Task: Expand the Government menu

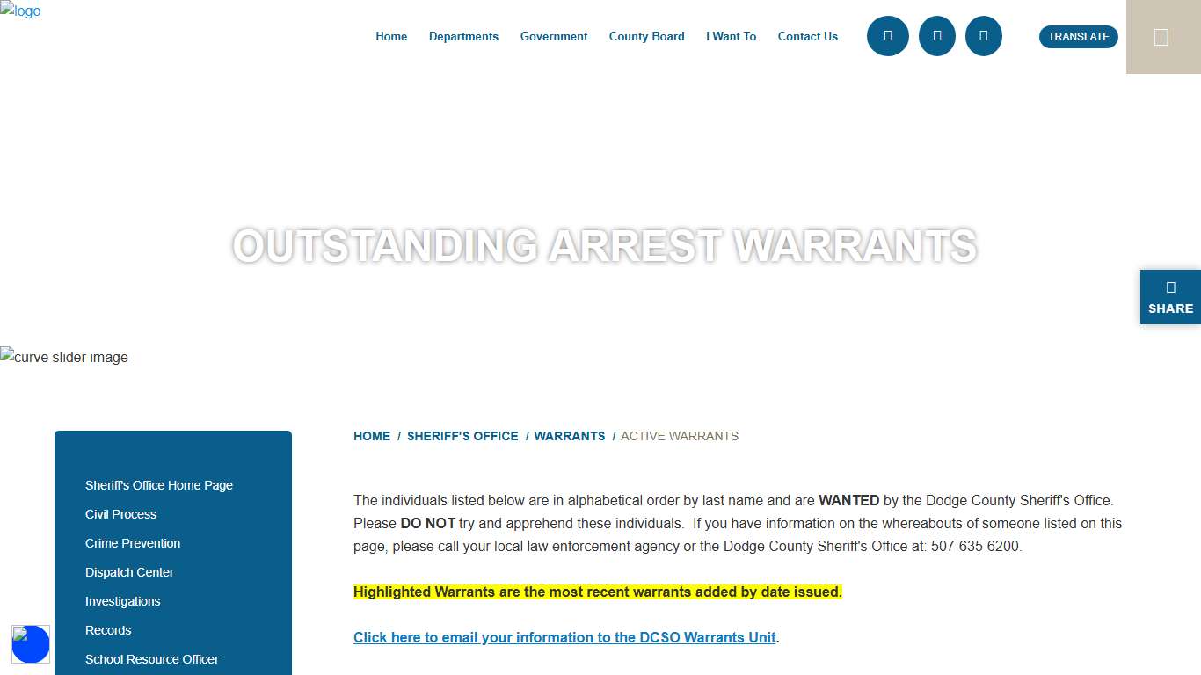Action: click(554, 37)
